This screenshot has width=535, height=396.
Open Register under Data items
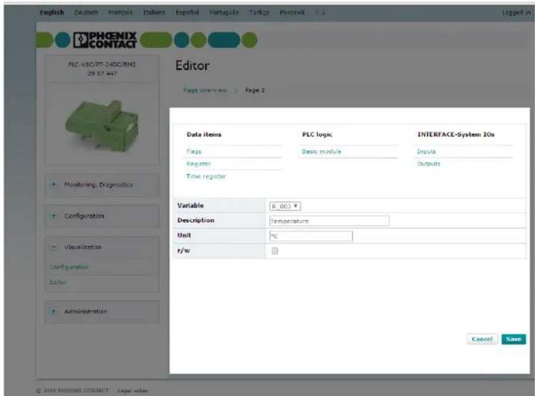(198, 163)
